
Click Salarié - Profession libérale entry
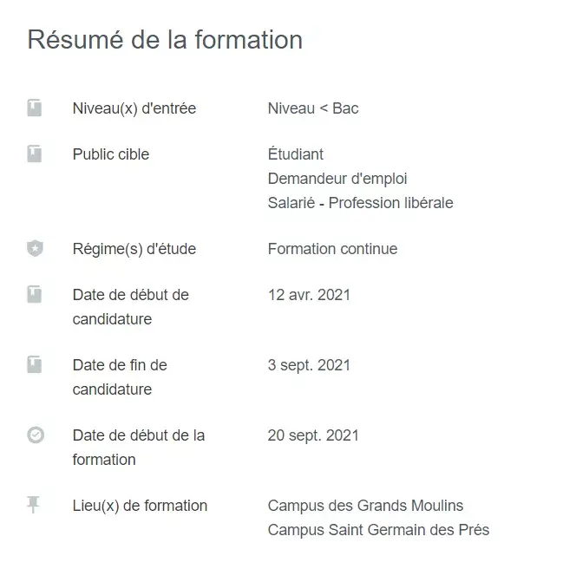pyautogui.click(x=360, y=203)
